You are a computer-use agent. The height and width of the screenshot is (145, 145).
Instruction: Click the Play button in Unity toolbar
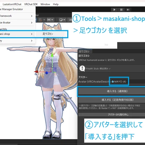(114, 10)
